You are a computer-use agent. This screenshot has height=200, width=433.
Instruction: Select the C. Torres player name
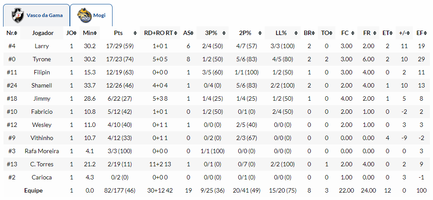(x=42, y=164)
